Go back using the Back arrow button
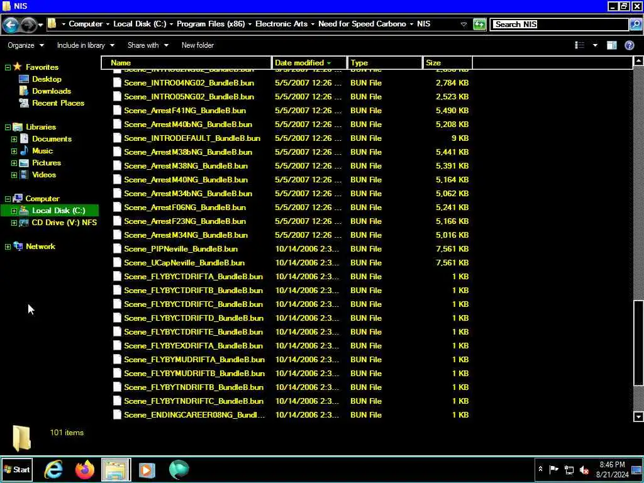Viewport: 644px width, 483px height. pos(11,25)
